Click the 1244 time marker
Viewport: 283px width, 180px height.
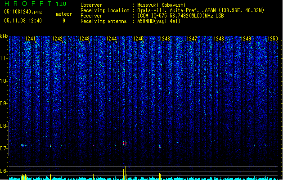(112, 39)
